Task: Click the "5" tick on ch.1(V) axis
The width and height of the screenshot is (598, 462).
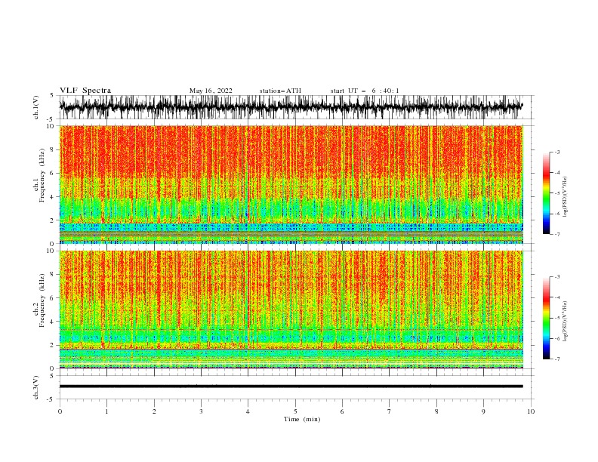Action: (52, 95)
